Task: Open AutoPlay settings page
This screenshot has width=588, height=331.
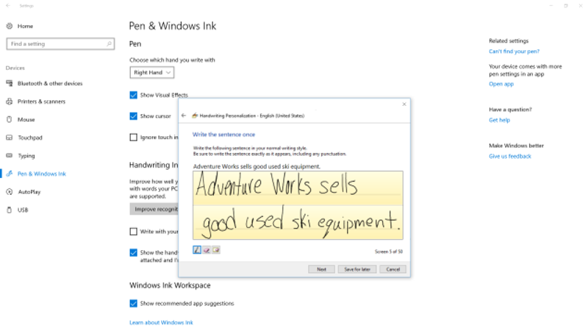Action: 29,192
